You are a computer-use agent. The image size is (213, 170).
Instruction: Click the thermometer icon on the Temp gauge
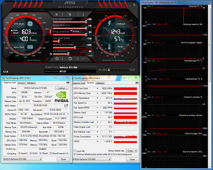pyautogui.click(x=109, y=47)
